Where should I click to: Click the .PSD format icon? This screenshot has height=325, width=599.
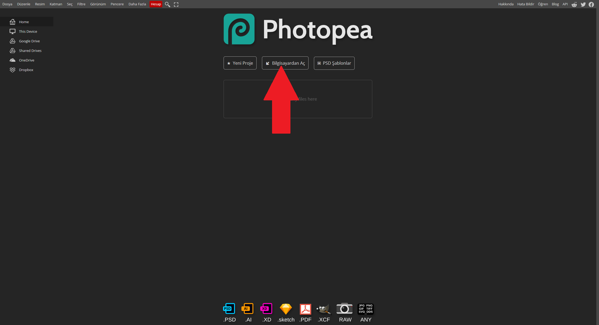(229, 309)
